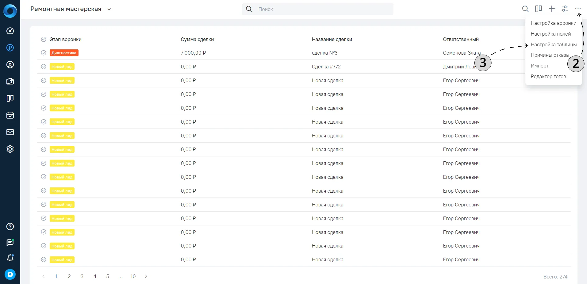
Task: Tick the checkbox for Сделка #772 row
Action: click(x=44, y=67)
